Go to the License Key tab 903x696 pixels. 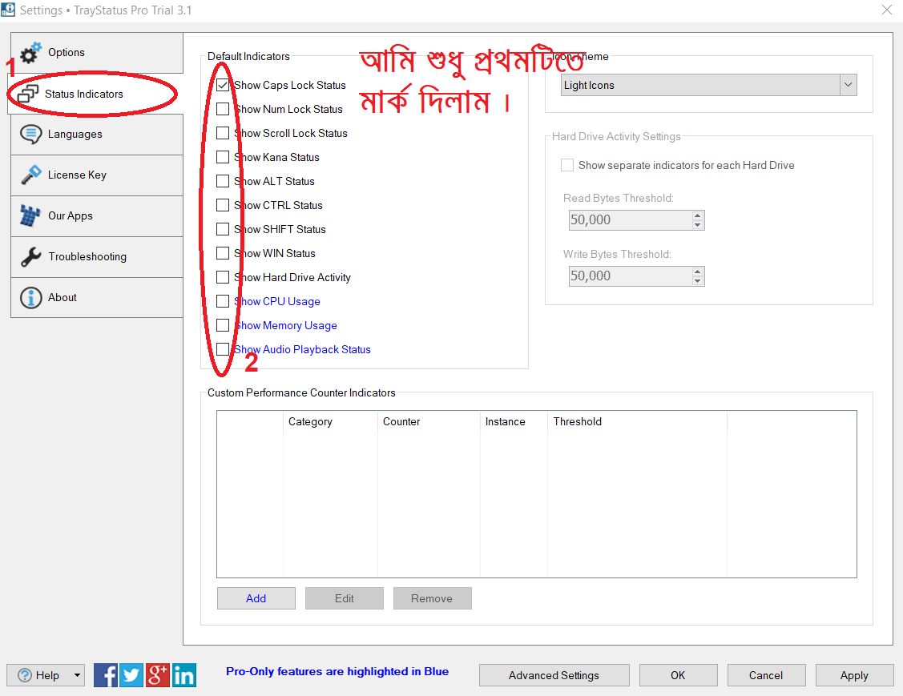97,175
